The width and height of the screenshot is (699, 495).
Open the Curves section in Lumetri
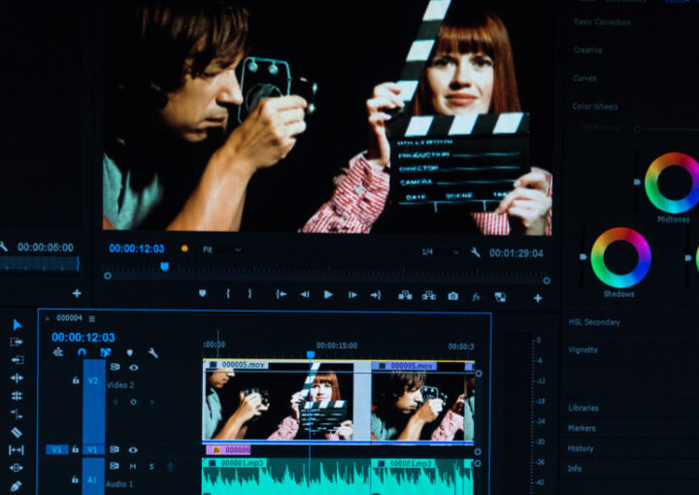(x=585, y=79)
